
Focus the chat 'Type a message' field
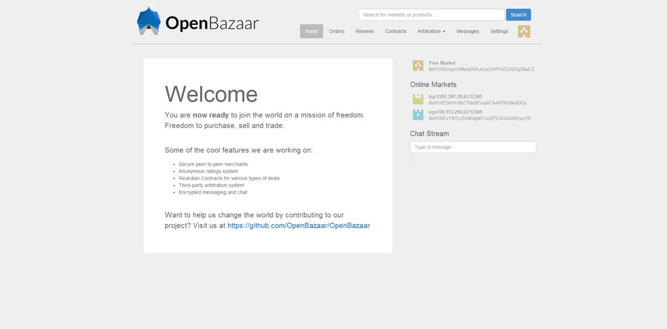click(473, 147)
